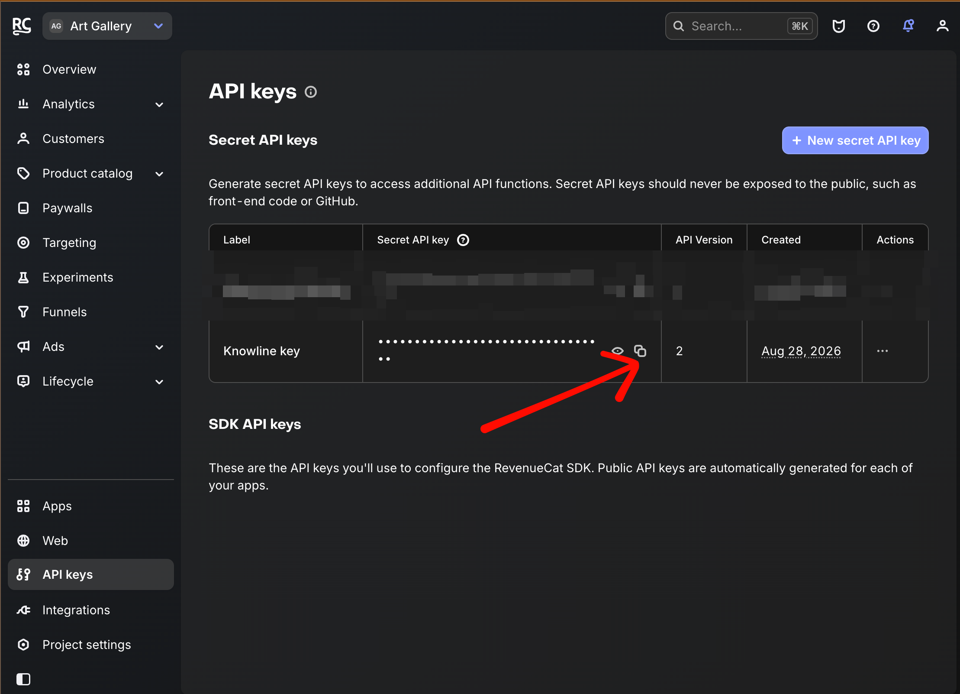Expand the Analytics chevron

[x=159, y=104]
